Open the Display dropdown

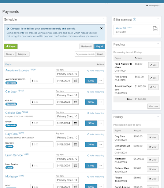10,54
